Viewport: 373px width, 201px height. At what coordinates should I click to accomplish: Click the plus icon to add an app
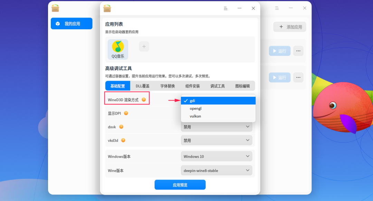click(x=144, y=46)
